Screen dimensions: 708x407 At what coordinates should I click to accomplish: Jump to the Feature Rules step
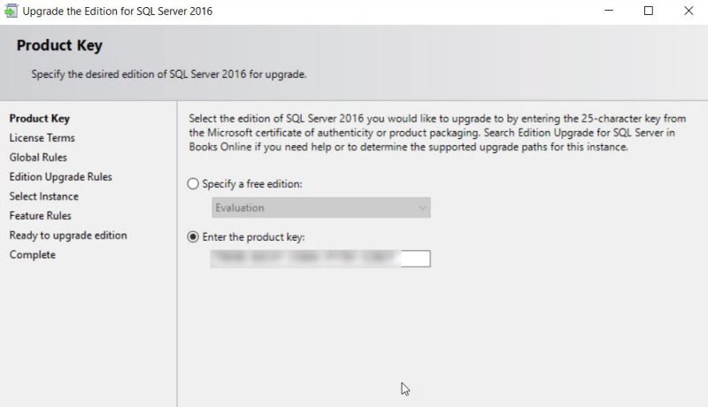click(x=40, y=216)
